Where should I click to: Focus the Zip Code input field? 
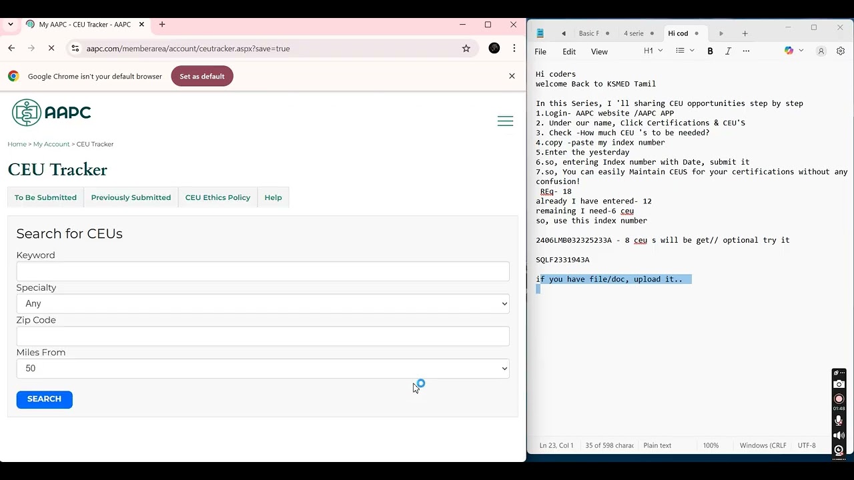tap(263, 336)
